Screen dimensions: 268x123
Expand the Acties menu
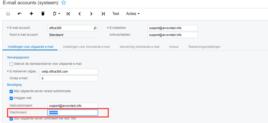click(x=133, y=14)
